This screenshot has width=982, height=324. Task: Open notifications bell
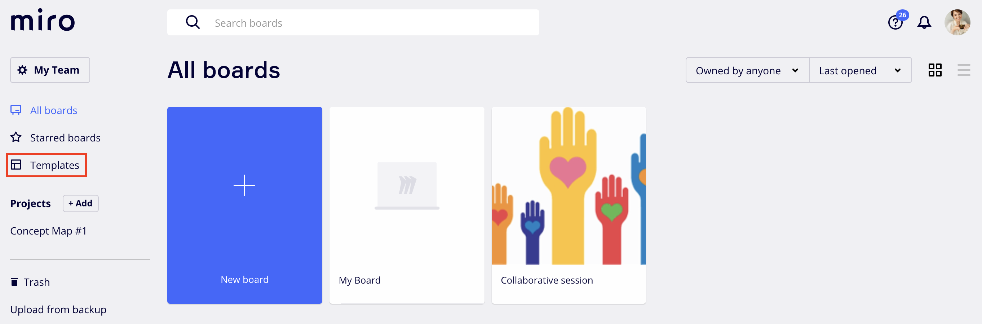tap(924, 23)
